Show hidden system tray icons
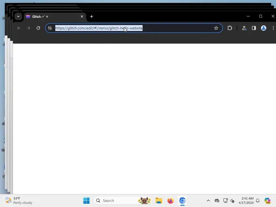Image resolution: width=276 pixels, height=207 pixels. pos(208,201)
